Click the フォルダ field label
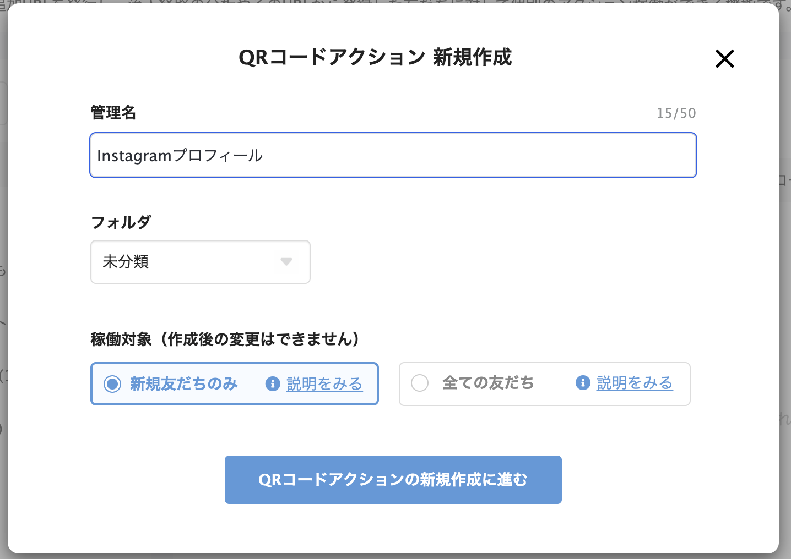Image resolution: width=791 pixels, height=559 pixels. tap(121, 222)
